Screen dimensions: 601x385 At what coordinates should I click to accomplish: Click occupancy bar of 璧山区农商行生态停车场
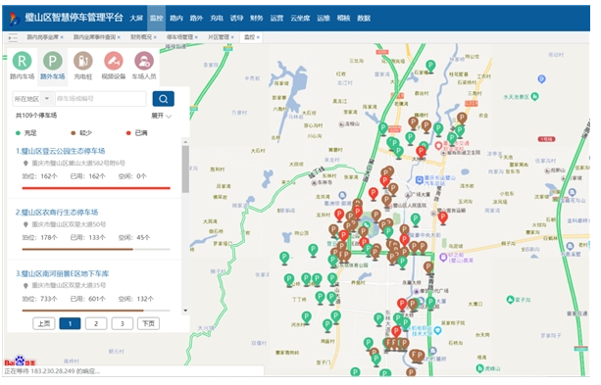[x=96, y=250]
